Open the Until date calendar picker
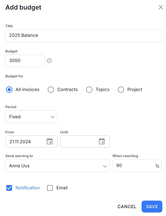 102,141
